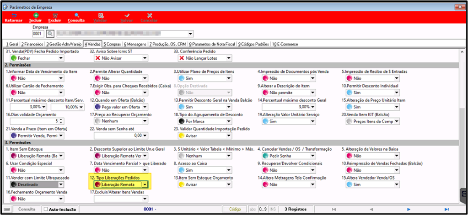Viewport: 468px width, 215px height.
Task: Open Altera Vendedor Venda/OS dropdown
Action: (396, 184)
